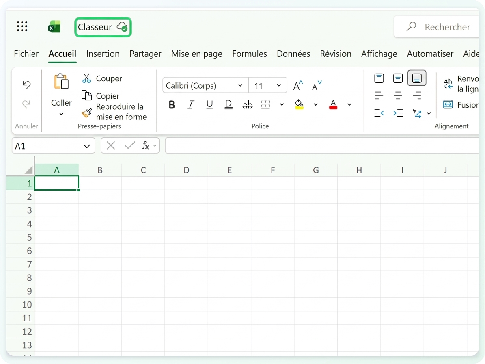Click the Rechercher search box
The image size is (485, 364).
click(436, 27)
